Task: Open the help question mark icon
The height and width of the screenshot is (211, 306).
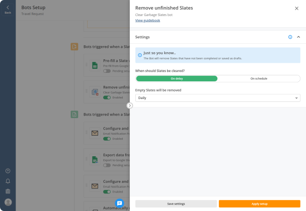Action: (8, 171)
